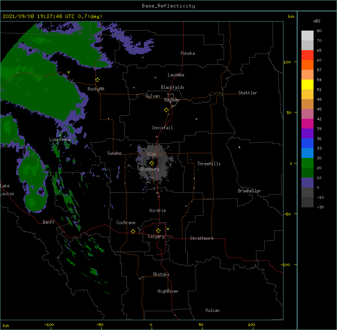Click the Banff town label
This screenshot has width=337, height=330.
point(48,222)
